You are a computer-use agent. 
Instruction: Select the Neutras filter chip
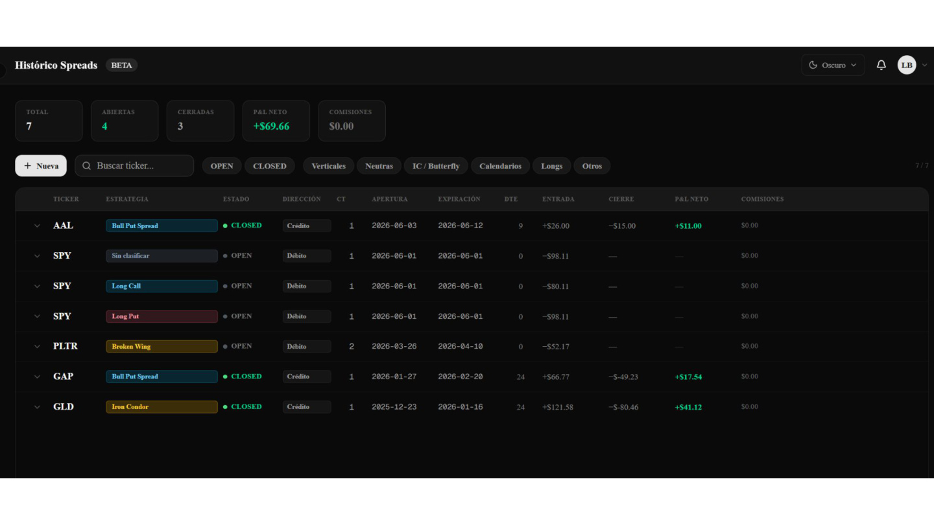[x=379, y=166]
